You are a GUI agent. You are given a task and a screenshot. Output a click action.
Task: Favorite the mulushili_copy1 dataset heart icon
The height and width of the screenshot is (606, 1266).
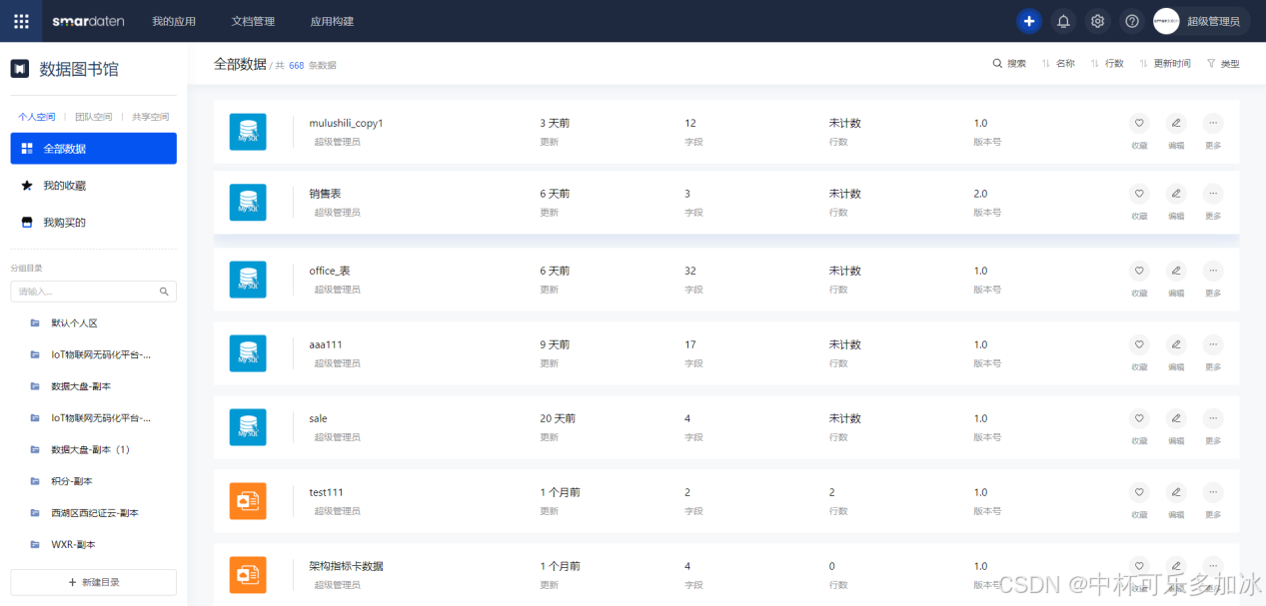1139,123
